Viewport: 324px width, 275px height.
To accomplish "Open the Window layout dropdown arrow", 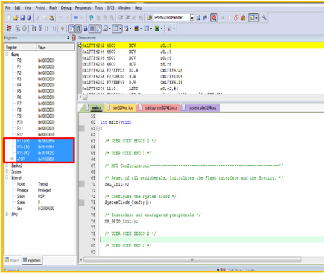I will [x=256, y=18].
